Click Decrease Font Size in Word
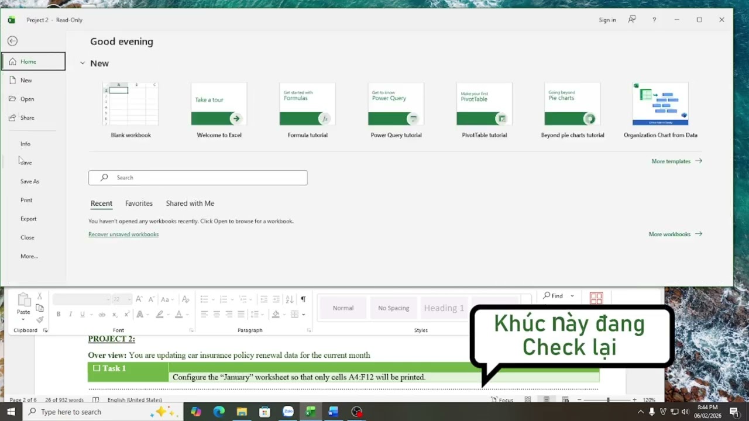 coord(151,299)
